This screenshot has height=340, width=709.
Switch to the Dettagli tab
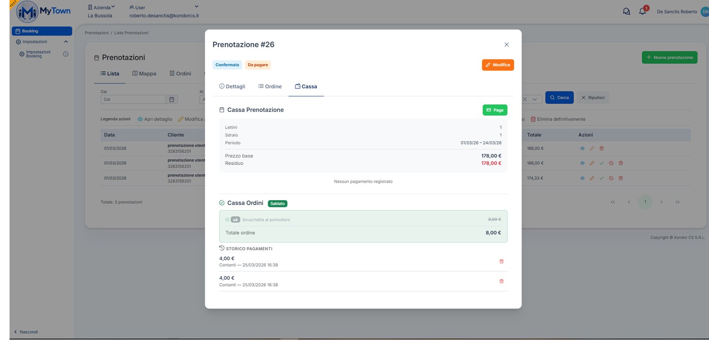coord(232,86)
